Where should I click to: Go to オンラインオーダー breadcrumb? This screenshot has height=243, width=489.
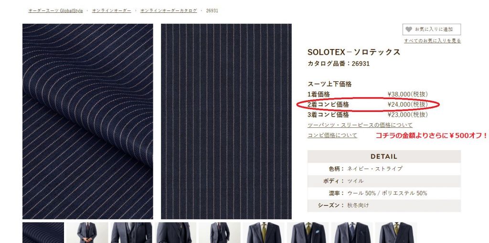click(x=111, y=10)
